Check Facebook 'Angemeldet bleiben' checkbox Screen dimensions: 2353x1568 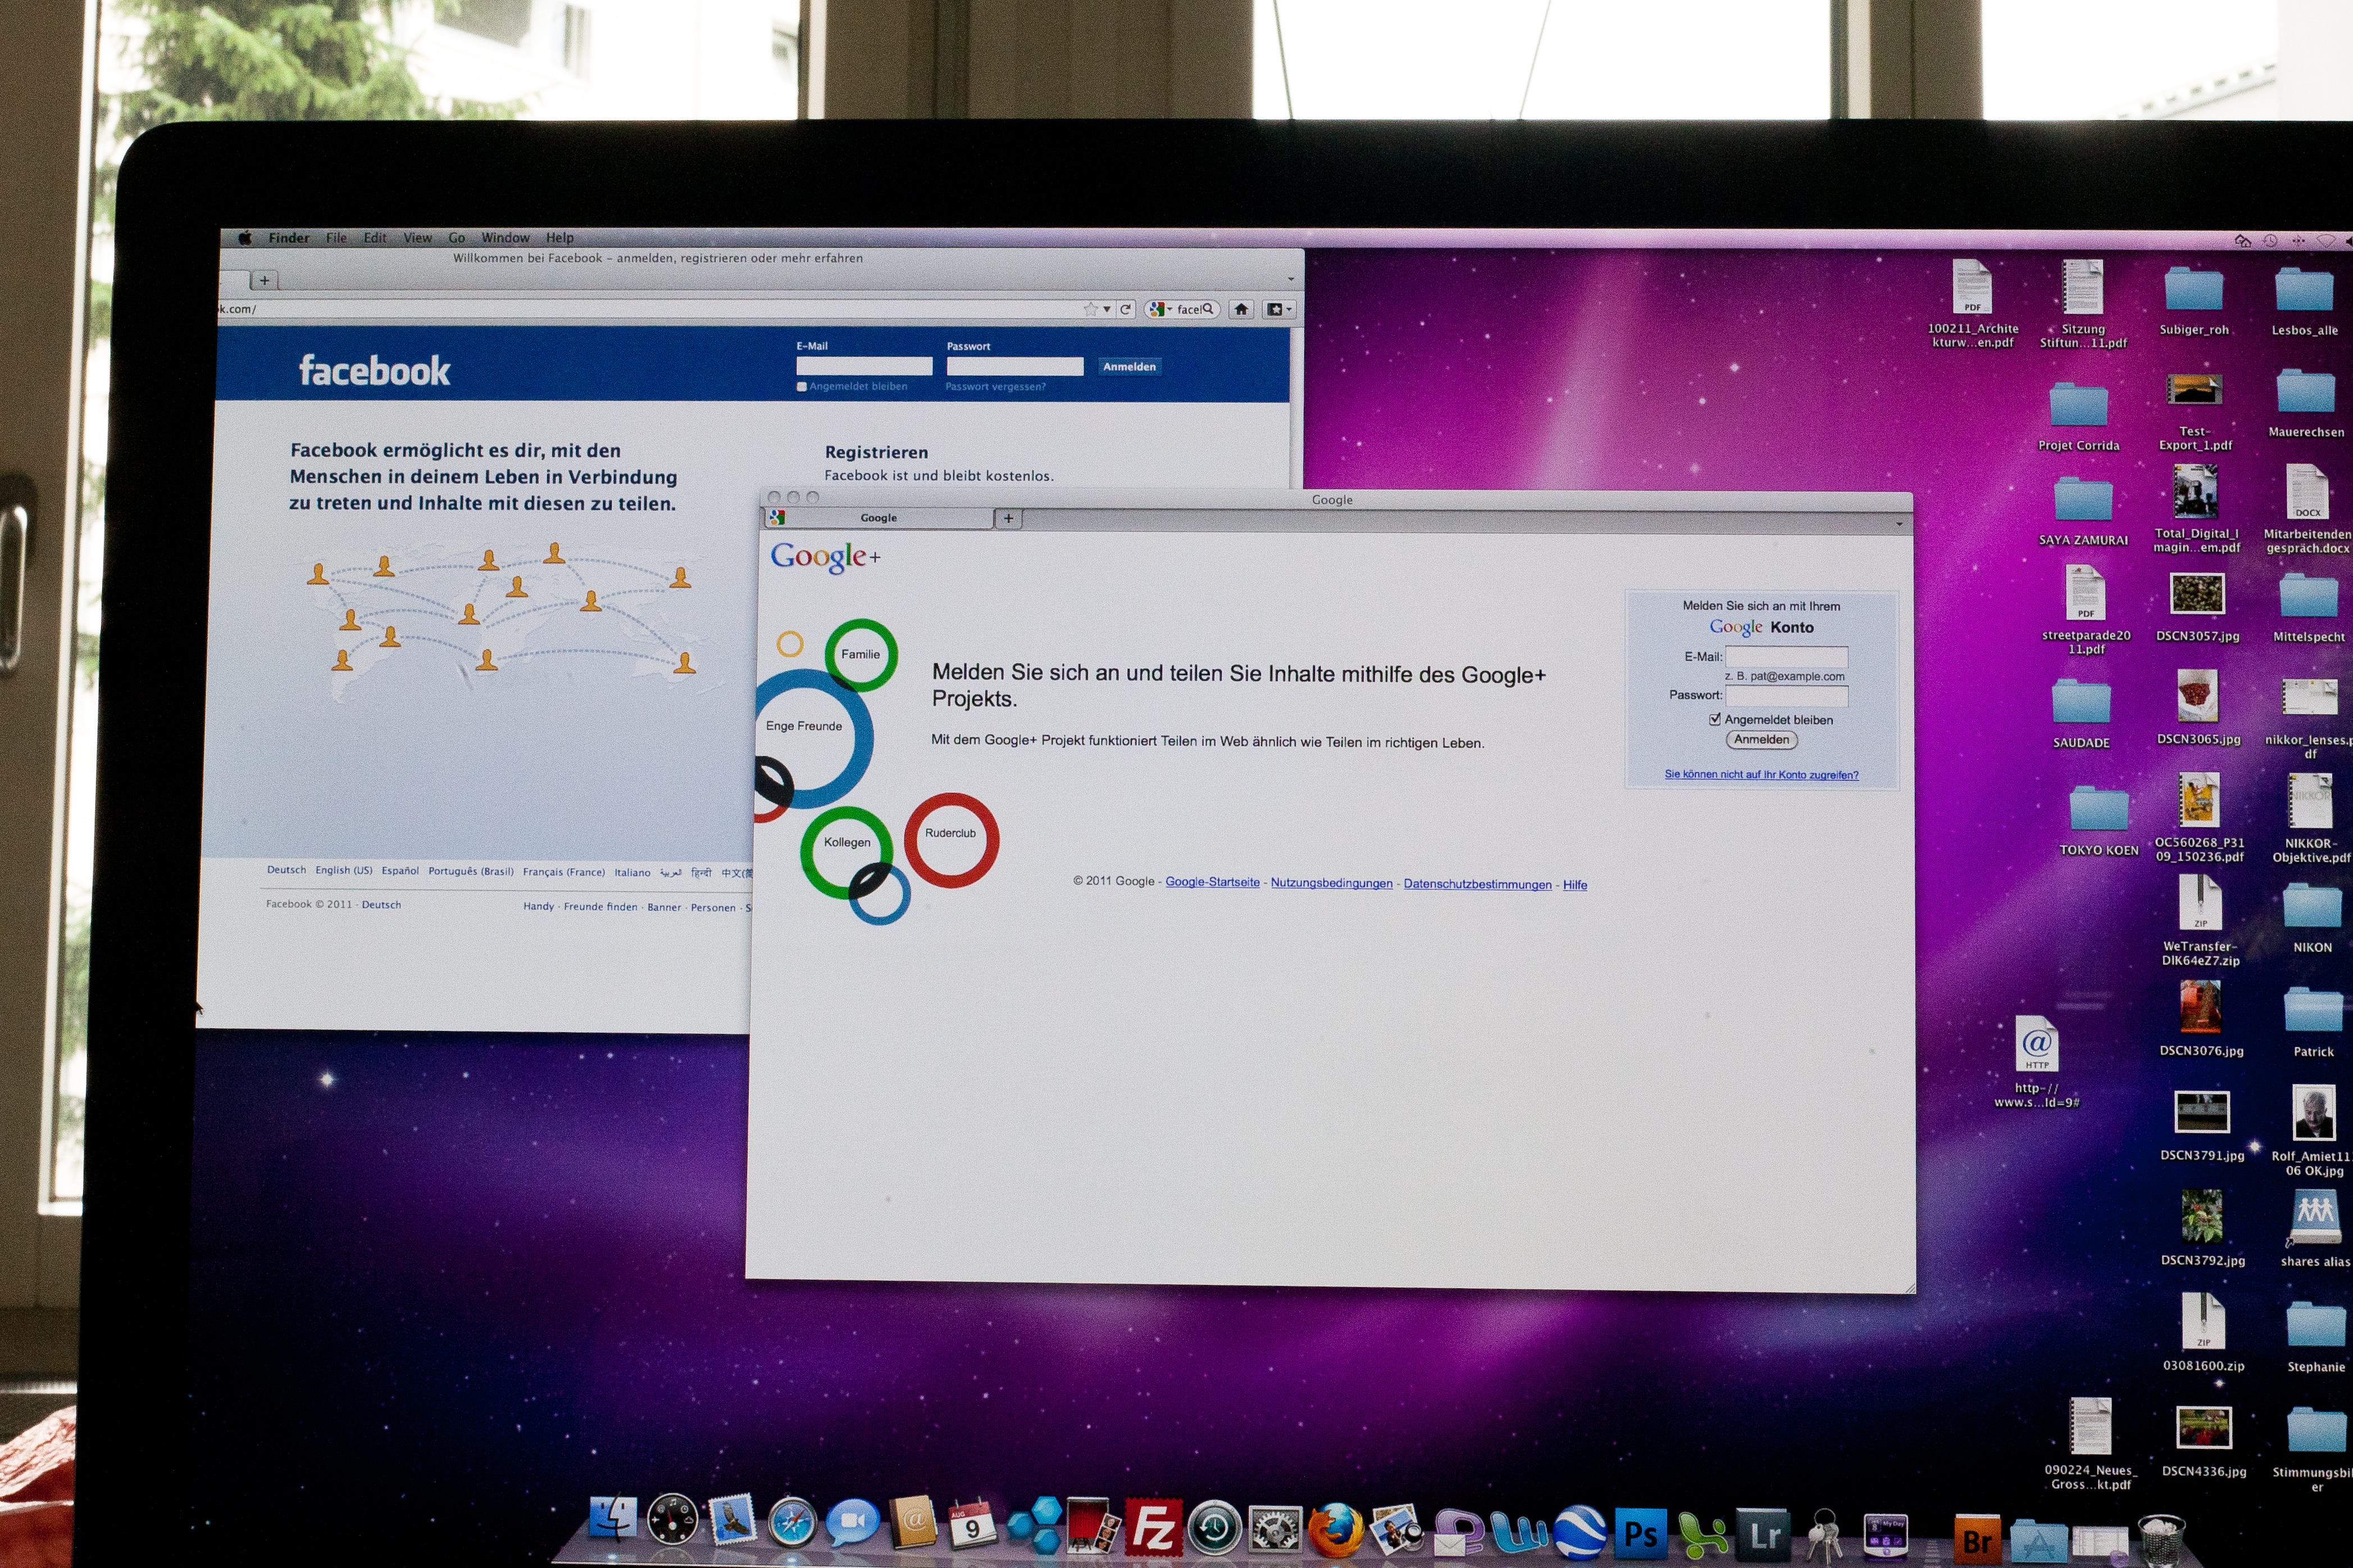(x=802, y=387)
